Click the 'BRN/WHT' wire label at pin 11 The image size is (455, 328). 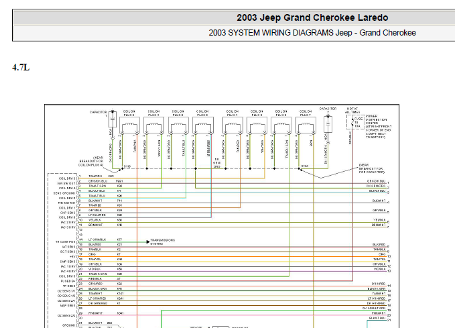(95, 225)
